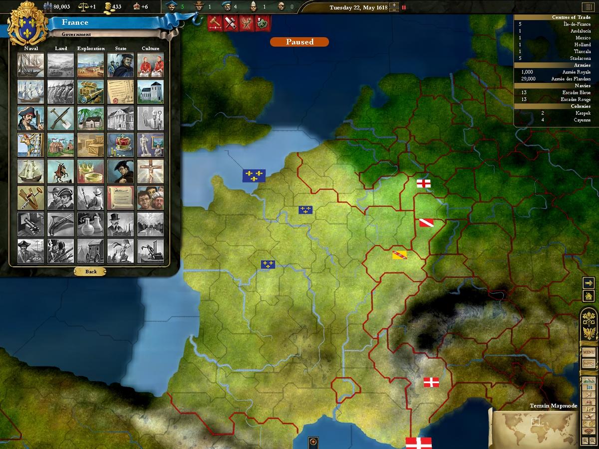
Task: Switch to terrain mountains mapmode button
Action: coord(589,381)
